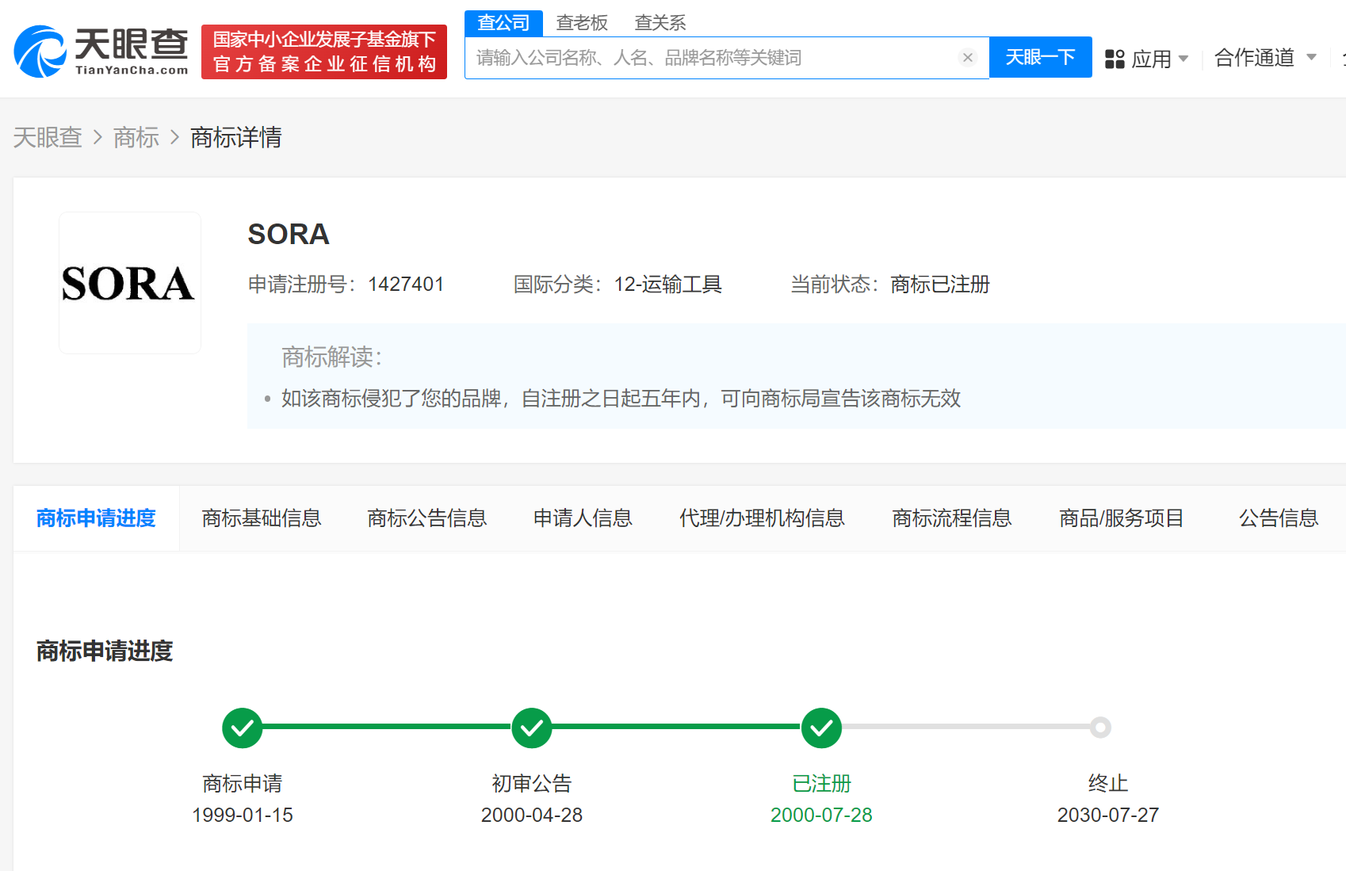Clear the search box with X icon
The height and width of the screenshot is (871, 1346).
[967, 58]
